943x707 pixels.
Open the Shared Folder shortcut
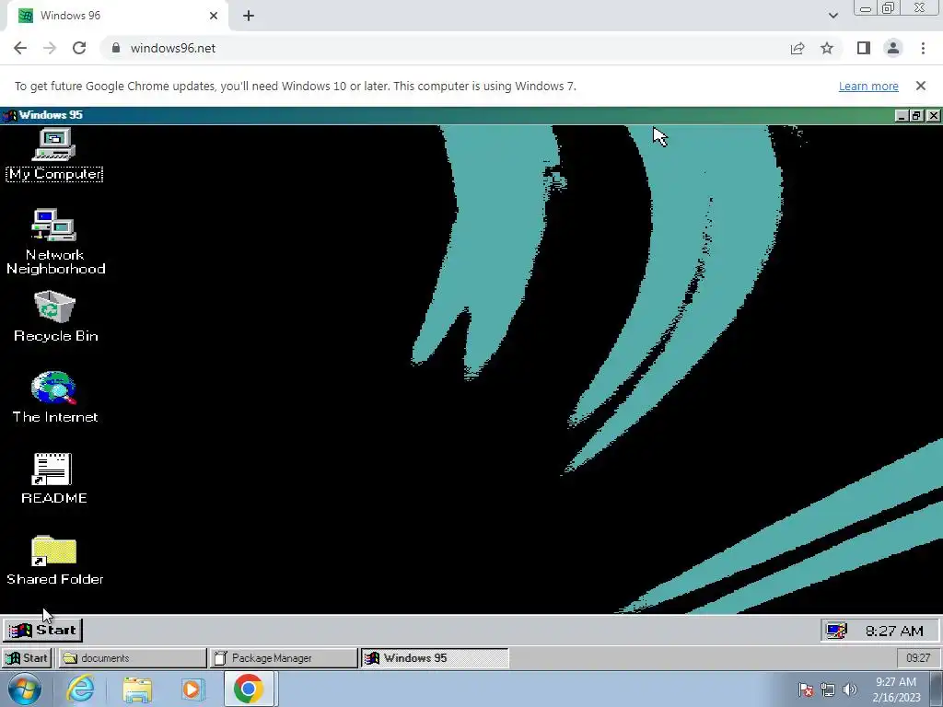click(x=54, y=560)
